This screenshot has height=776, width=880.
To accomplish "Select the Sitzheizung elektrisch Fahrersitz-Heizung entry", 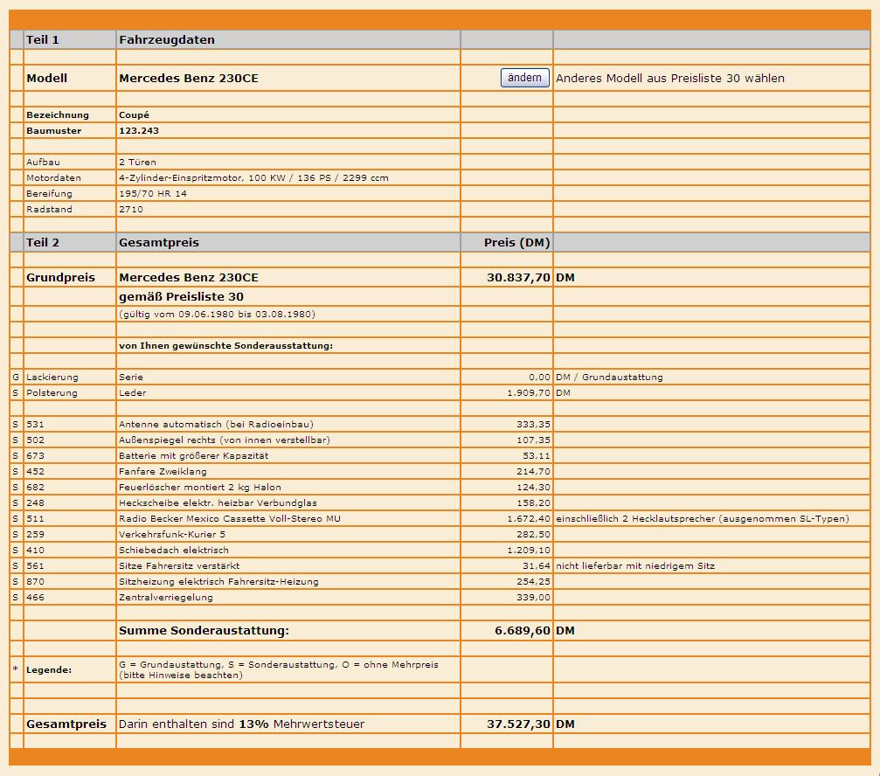I will (x=218, y=581).
